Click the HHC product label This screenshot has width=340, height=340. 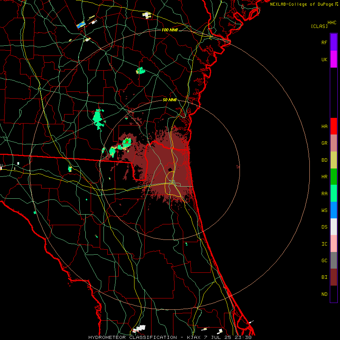(332, 23)
